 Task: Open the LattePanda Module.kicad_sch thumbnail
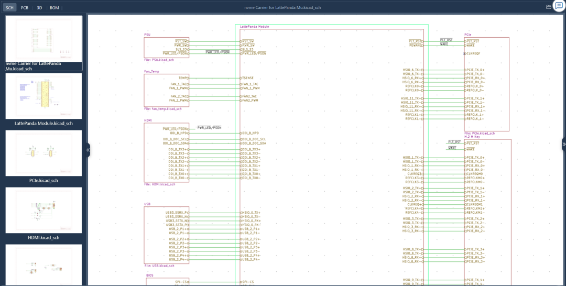[43, 100]
